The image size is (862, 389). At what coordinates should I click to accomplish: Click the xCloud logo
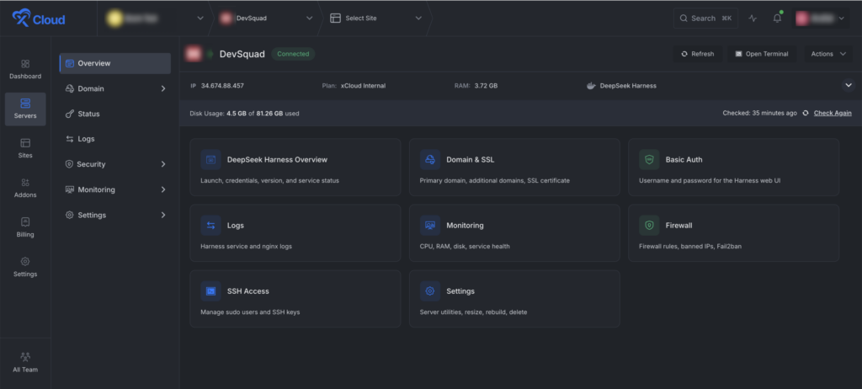(39, 19)
